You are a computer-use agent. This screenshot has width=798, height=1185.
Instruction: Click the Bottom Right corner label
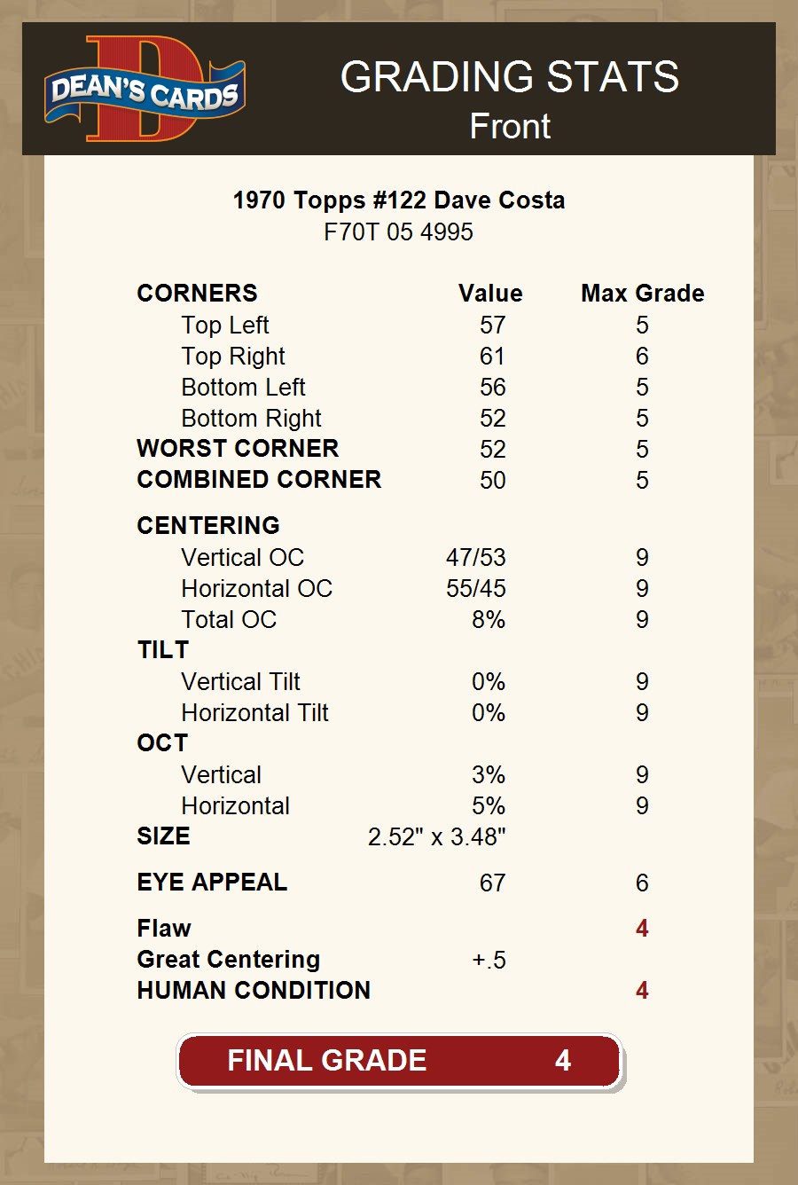pos(251,419)
